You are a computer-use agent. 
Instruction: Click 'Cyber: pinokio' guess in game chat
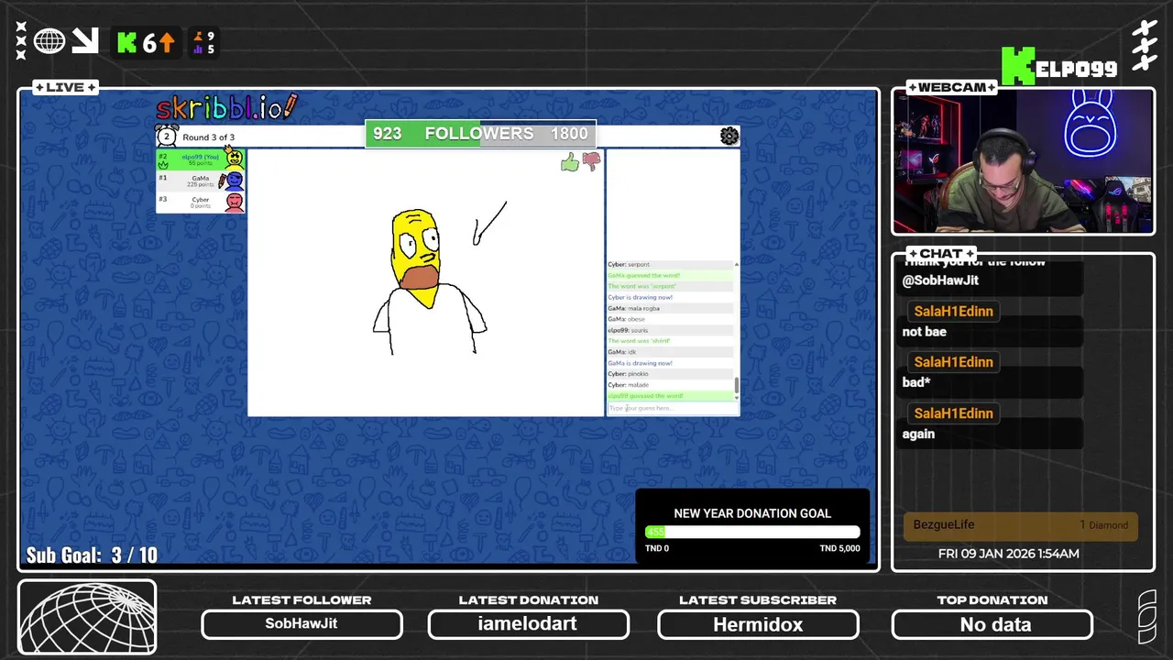coord(628,374)
